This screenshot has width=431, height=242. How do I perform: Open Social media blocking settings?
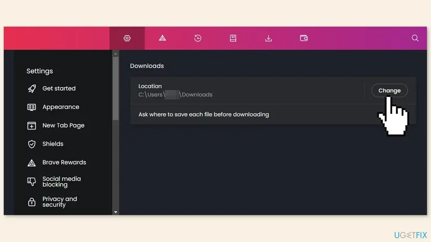click(x=61, y=182)
